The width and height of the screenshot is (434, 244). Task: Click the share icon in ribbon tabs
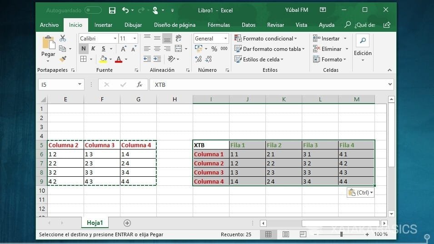coord(387,25)
